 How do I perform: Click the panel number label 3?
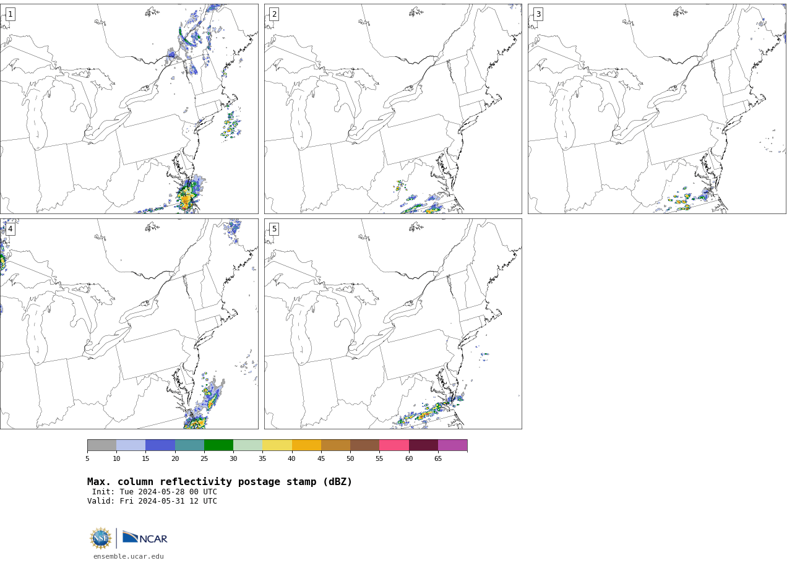(538, 14)
